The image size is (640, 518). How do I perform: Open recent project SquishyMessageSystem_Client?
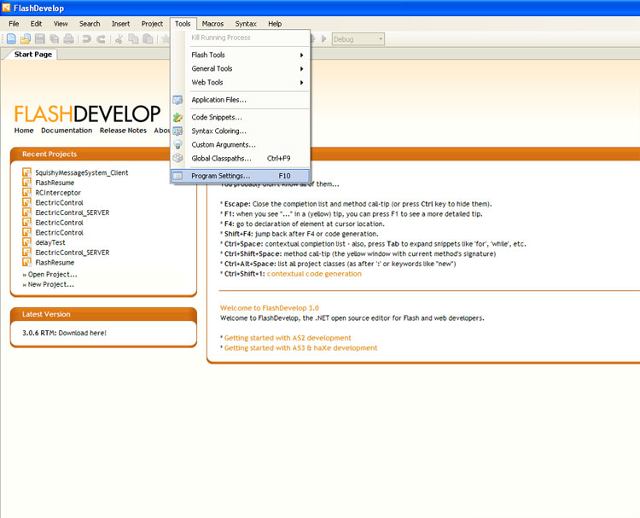pos(82,172)
